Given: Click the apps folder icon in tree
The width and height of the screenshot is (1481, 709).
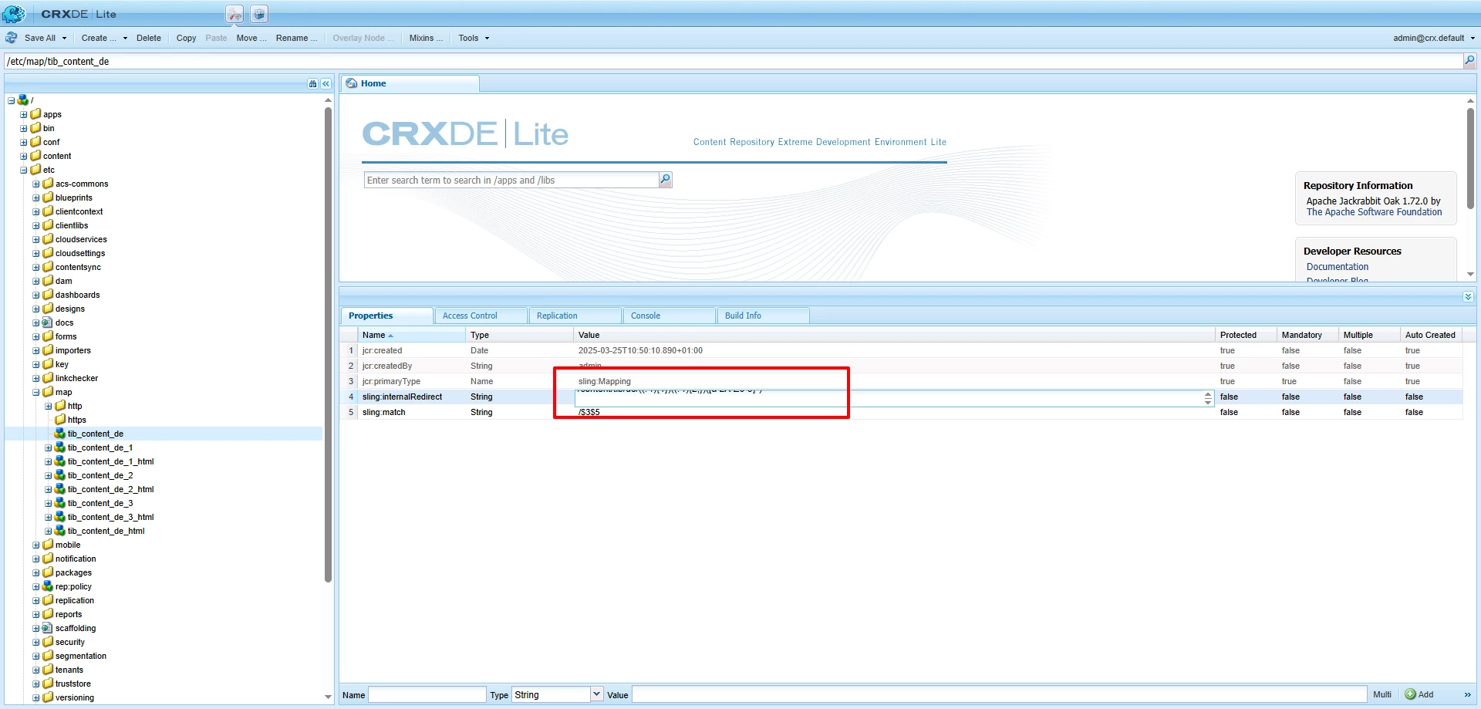Looking at the screenshot, I should tap(35, 114).
